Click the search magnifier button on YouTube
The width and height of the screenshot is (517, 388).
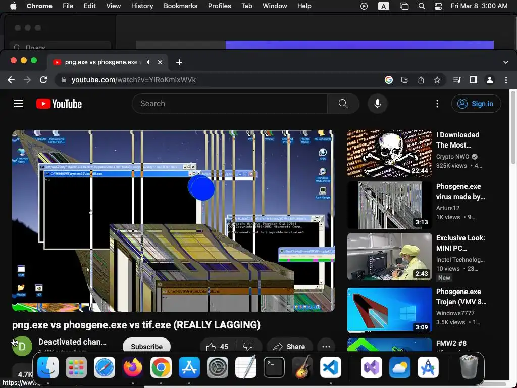pyautogui.click(x=343, y=104)
